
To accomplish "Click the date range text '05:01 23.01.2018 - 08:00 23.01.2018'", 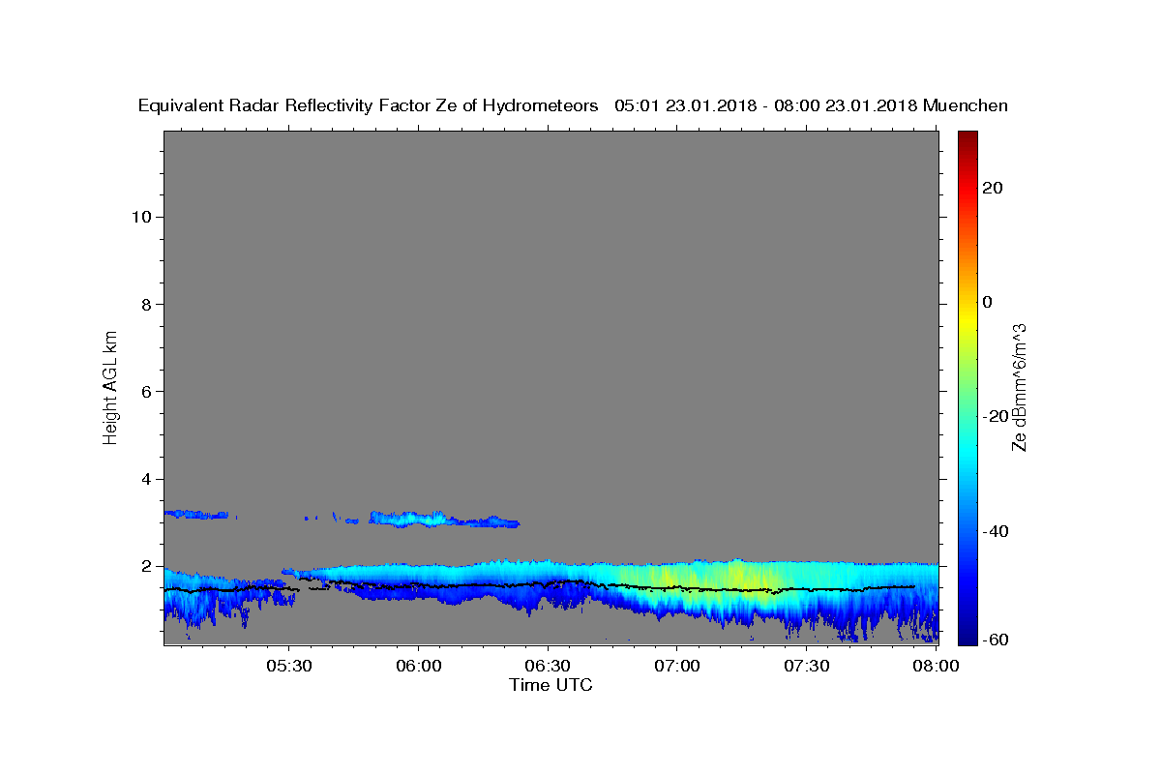I will [766, 106].
